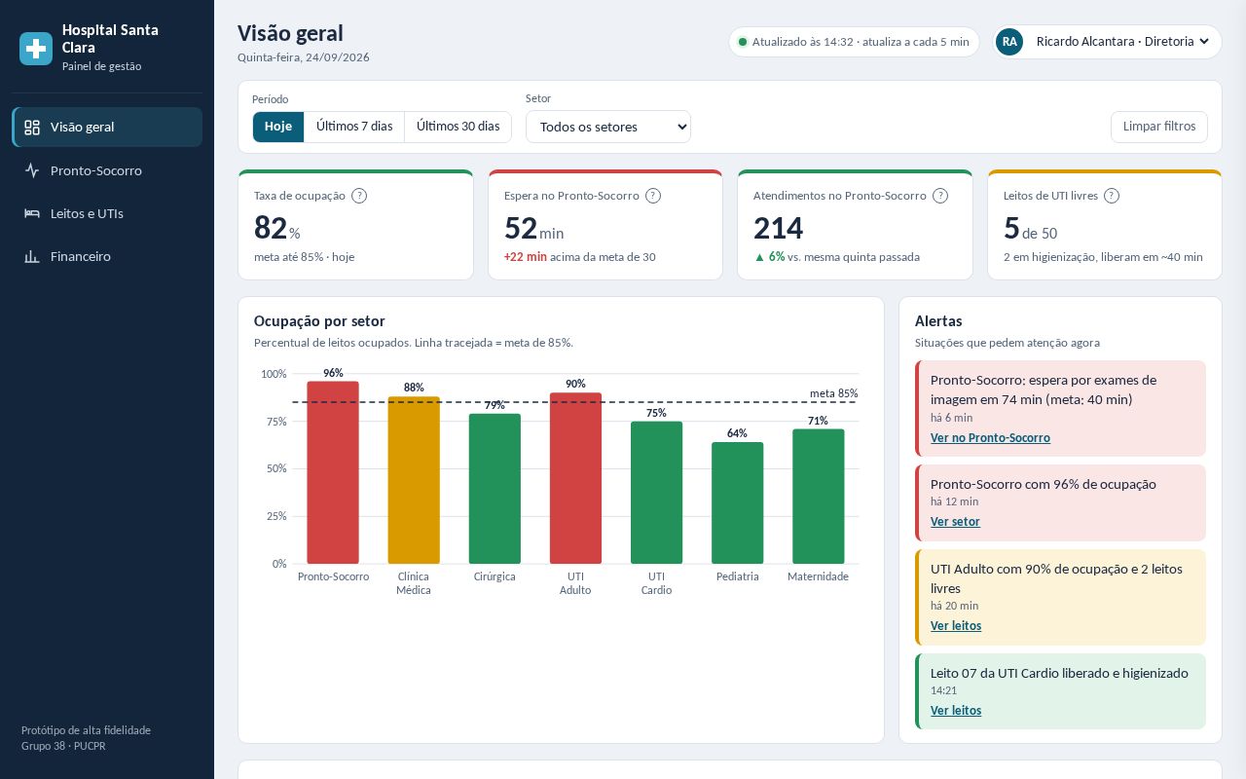The image size is (1246, 779).
Task: Open the Setor dropdown, Todos os setores
Action: (608, 127)
